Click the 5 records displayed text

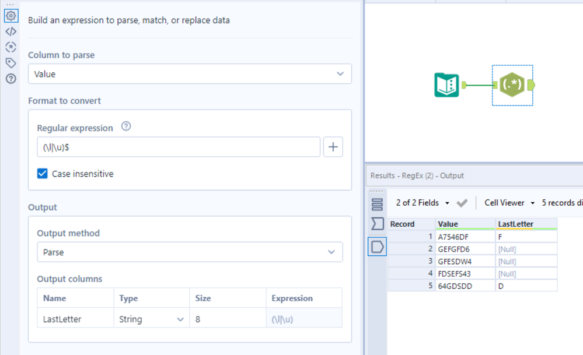click(562, 203)
